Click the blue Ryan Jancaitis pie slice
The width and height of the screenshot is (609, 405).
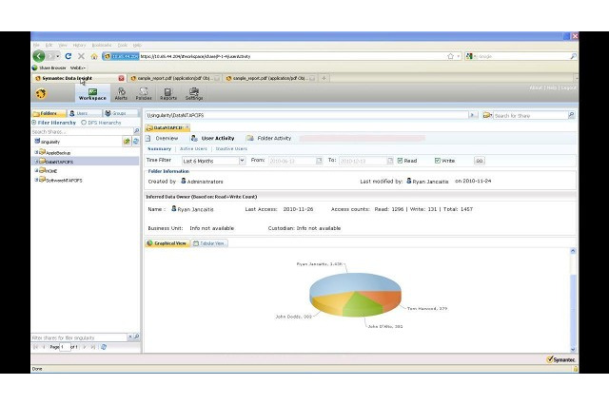tap(353, 281)
